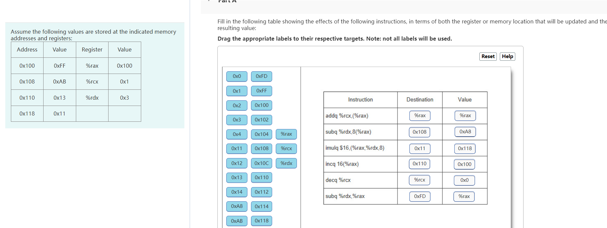
Task: Select the 0xFD draggable label
Action: pos(261,76)
